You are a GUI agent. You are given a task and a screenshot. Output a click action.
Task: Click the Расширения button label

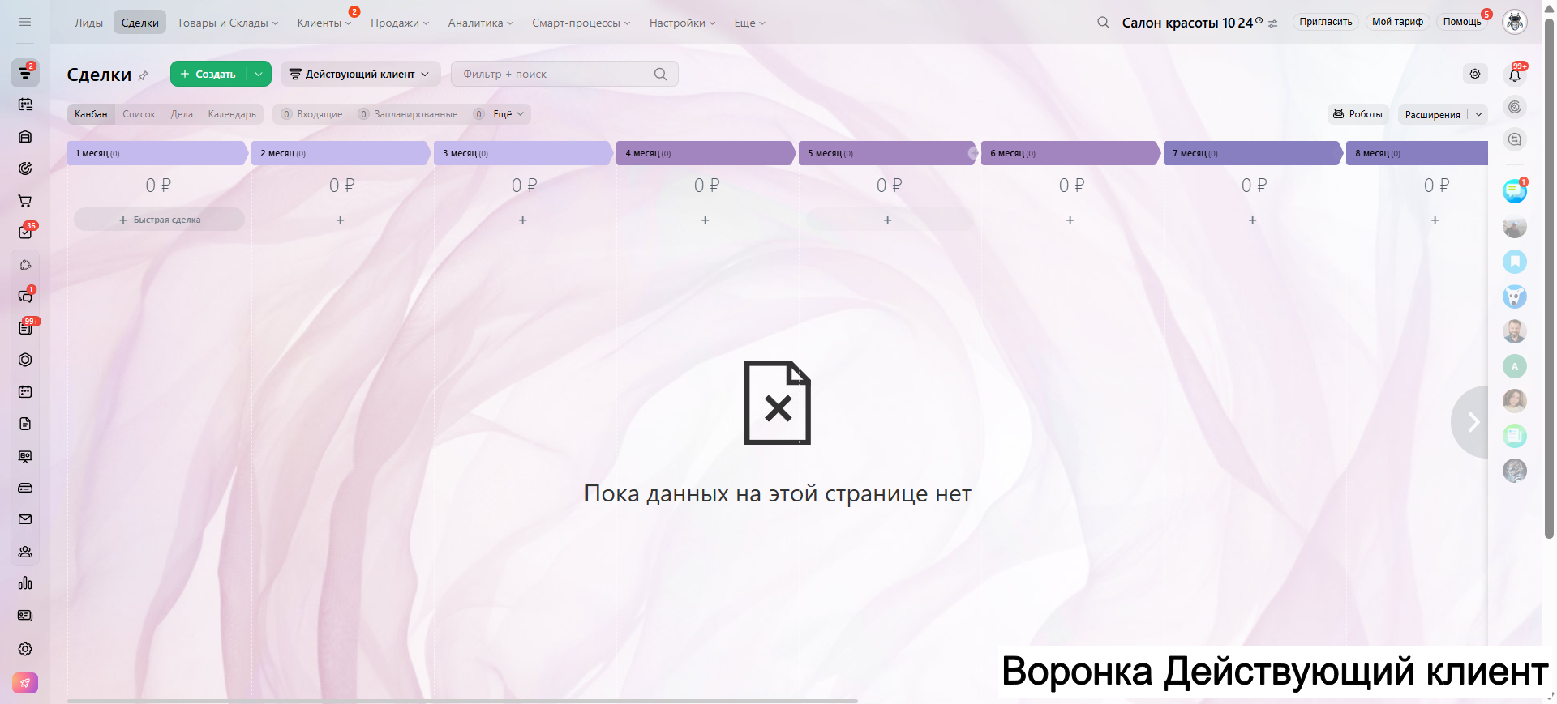click(1433, 115)
